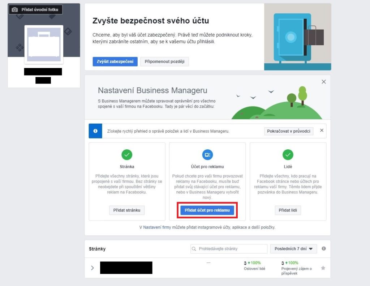Open the 'Nastavení firmy' link

pos(157,227)
